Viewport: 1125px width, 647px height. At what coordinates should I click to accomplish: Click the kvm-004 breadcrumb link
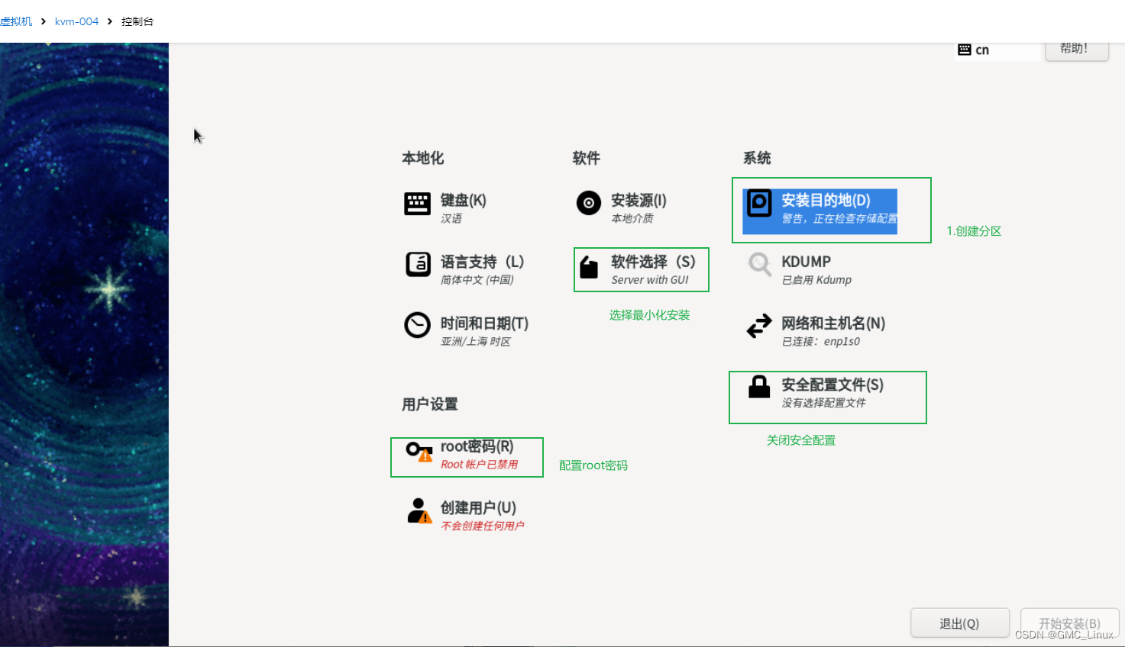pyautogui.click(x=76, y=21)
